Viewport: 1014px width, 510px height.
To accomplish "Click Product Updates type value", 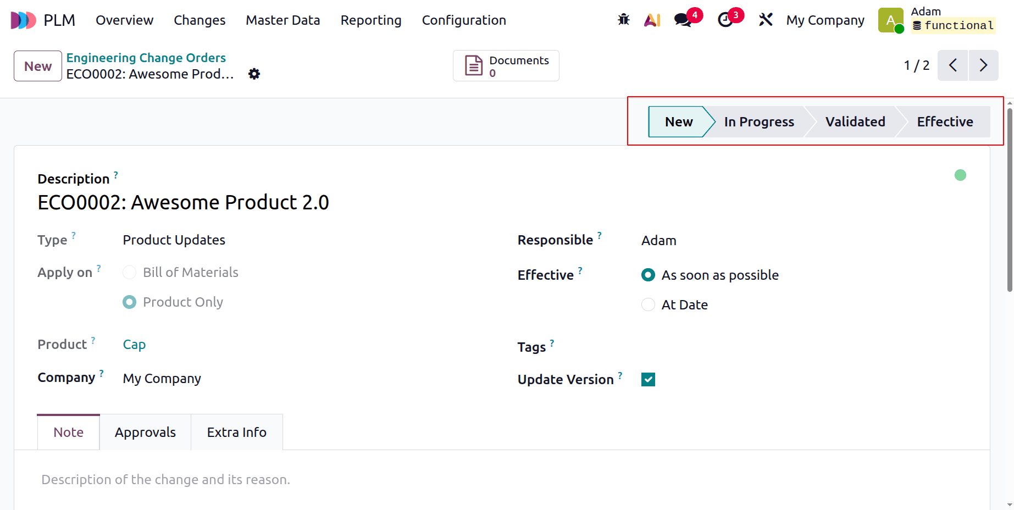I will point(174,240).
